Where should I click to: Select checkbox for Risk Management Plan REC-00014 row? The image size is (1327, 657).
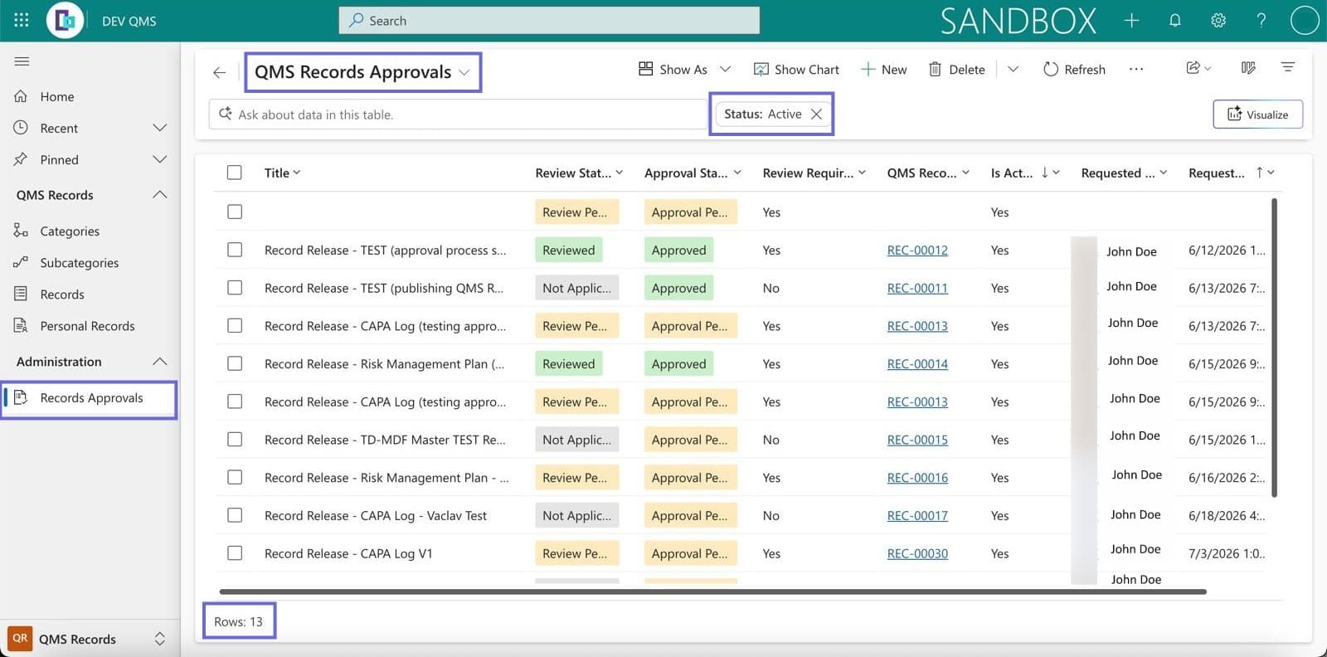tap(235, 363)
